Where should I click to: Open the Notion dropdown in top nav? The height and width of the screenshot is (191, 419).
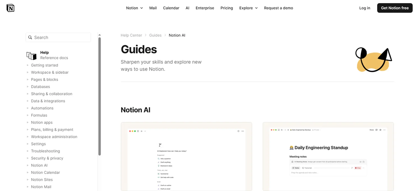pos(134,8)
